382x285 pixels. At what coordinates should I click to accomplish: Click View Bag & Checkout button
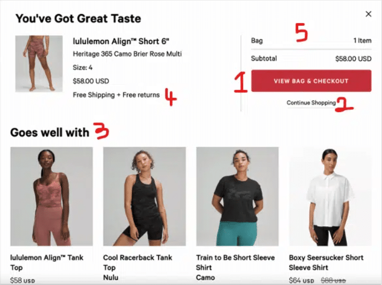[311, 81]
